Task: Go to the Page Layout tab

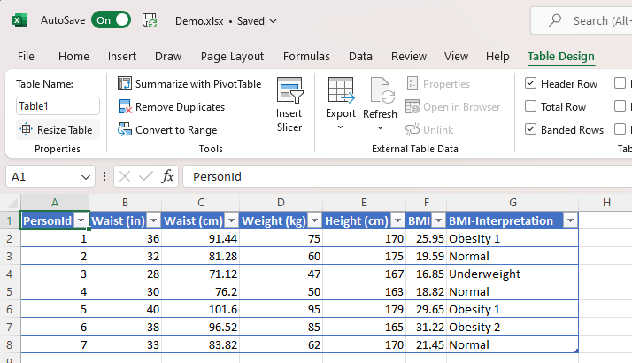Action: (232, 56)
